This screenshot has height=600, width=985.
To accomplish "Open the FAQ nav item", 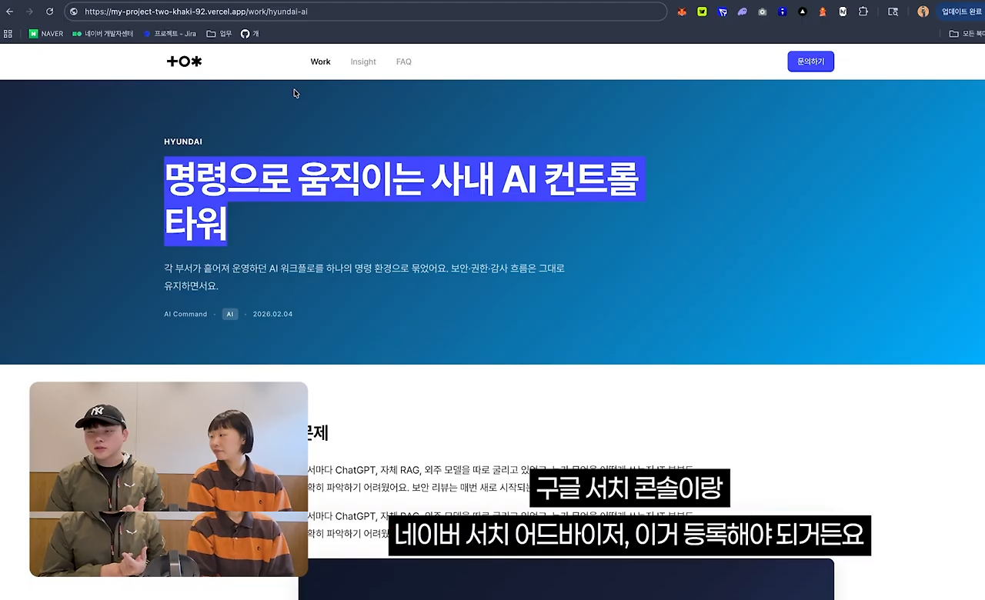I will [x=404, y=62].
